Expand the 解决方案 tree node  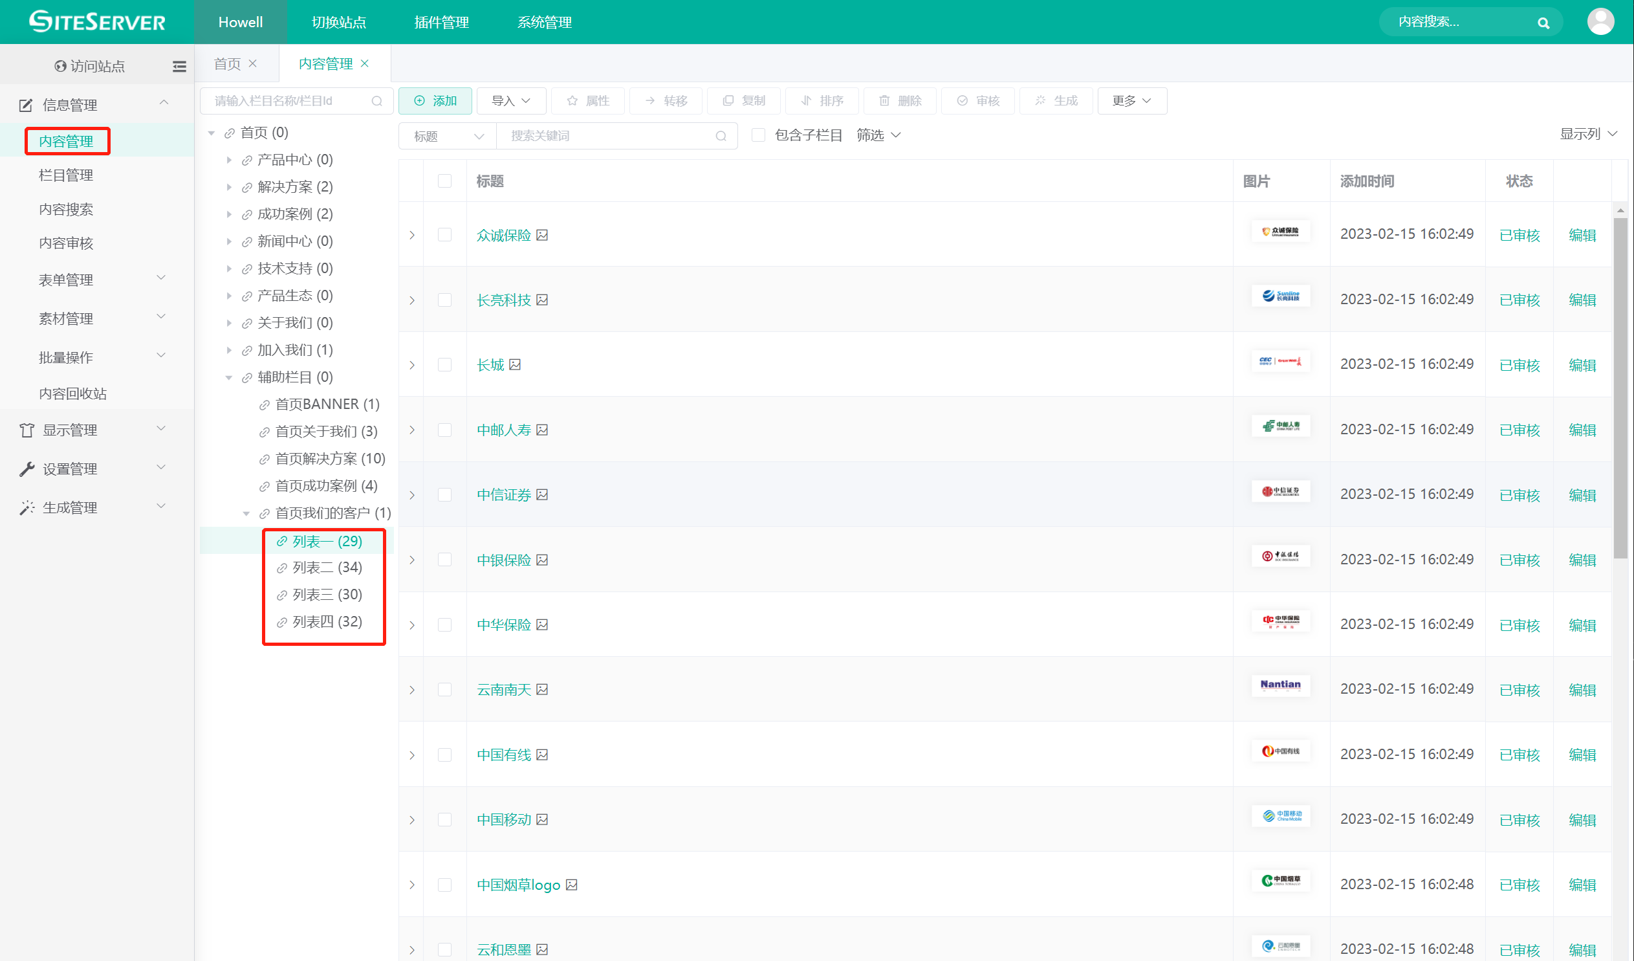[x=229, y=187]
